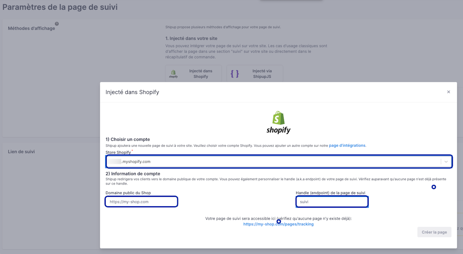
Task: Close the Injecté dans Shopify dialog
Action: point(449,92)
